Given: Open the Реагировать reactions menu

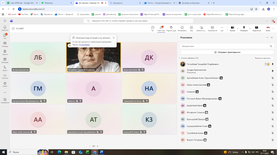Looking at the screenshot, I should pyautogui.click(x=182, y=28).
